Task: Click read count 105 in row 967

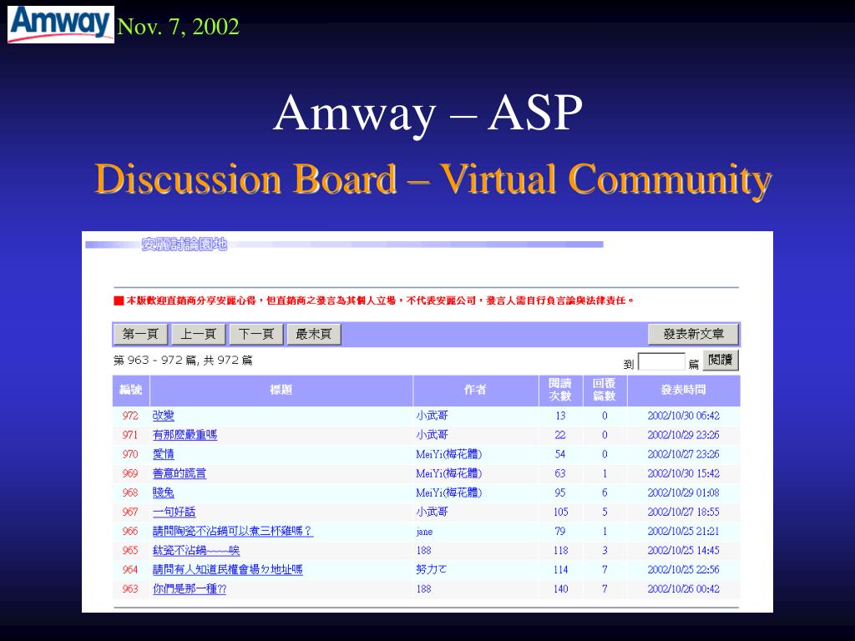Action: (x=560, y=512)
